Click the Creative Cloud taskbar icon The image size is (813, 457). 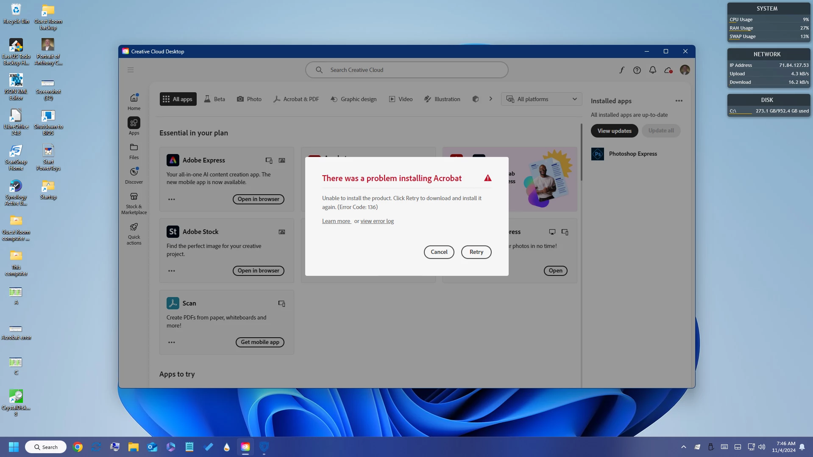point(245,447)
